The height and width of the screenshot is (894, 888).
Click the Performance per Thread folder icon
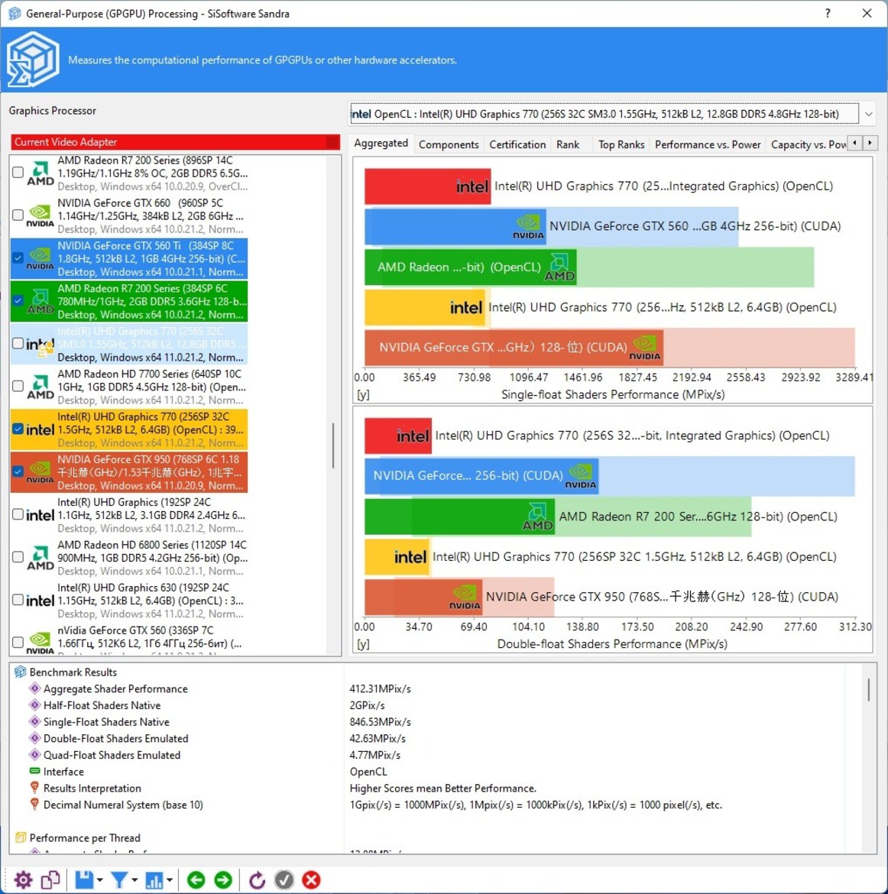[x=20, y=837]
